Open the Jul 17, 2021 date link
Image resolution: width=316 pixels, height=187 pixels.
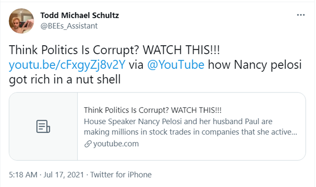(63, 174)
